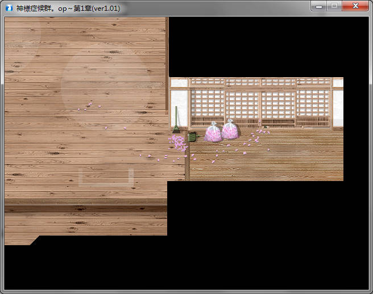The image size is (373, 294).
Task: Minimize the game window
Action: 319,6
